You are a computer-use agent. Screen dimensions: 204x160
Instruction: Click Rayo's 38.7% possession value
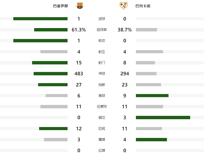125,30
